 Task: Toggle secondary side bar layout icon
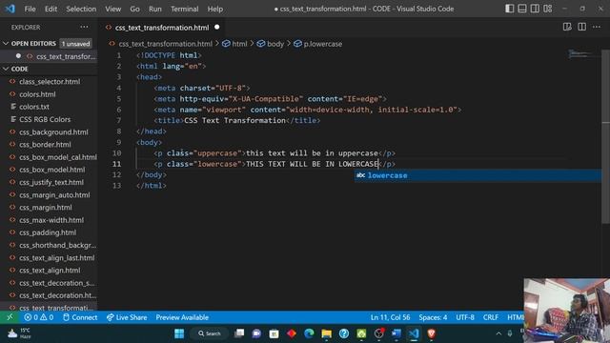tap(535, 9)
